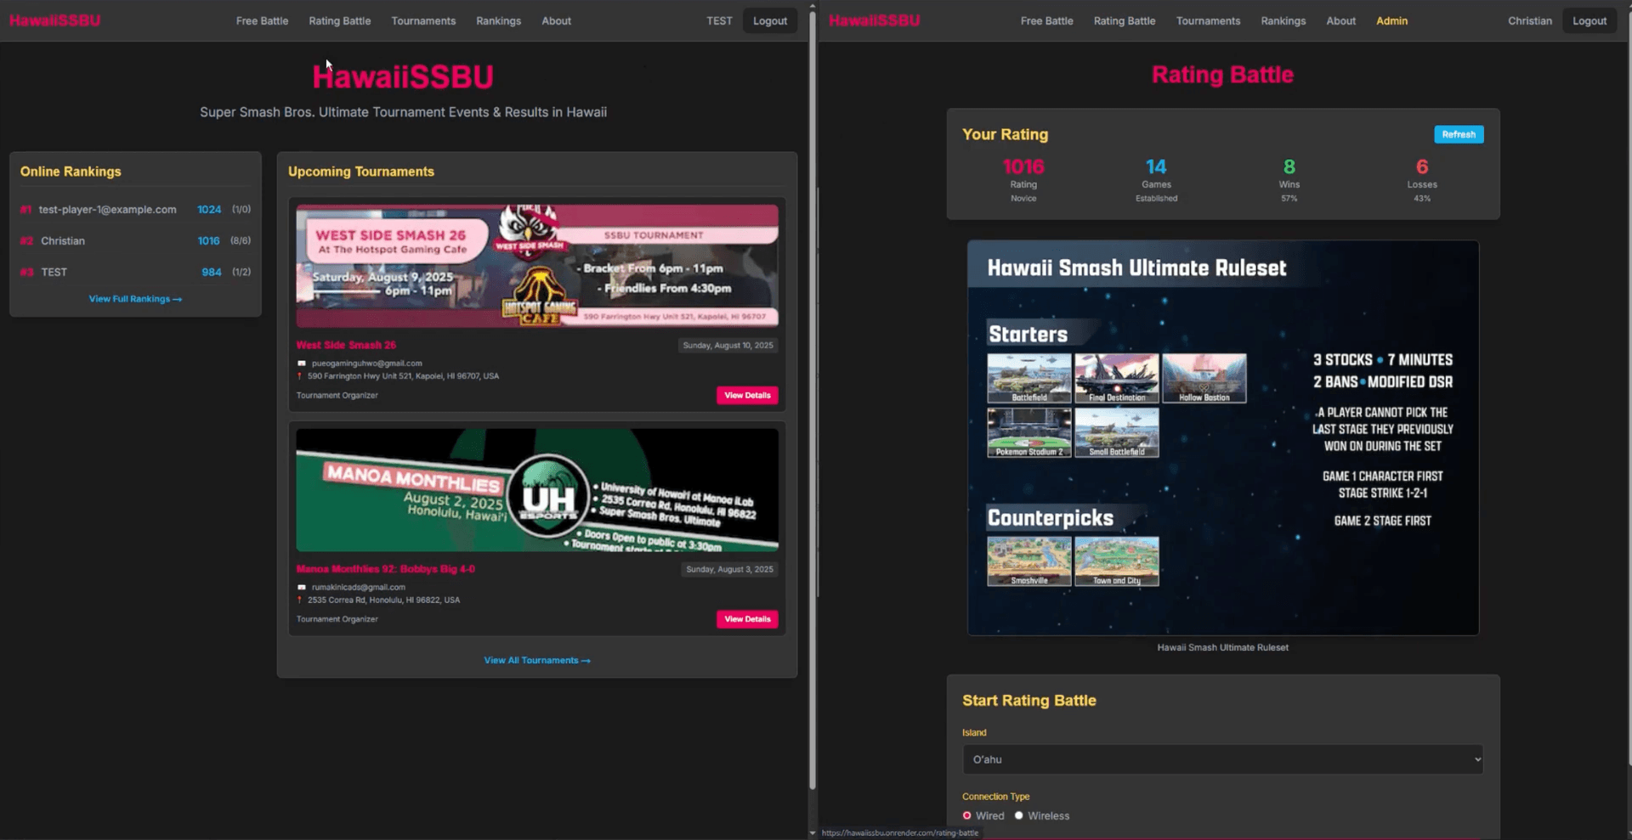Click the HawaiiSSBU logo in the right navbar

874,20
